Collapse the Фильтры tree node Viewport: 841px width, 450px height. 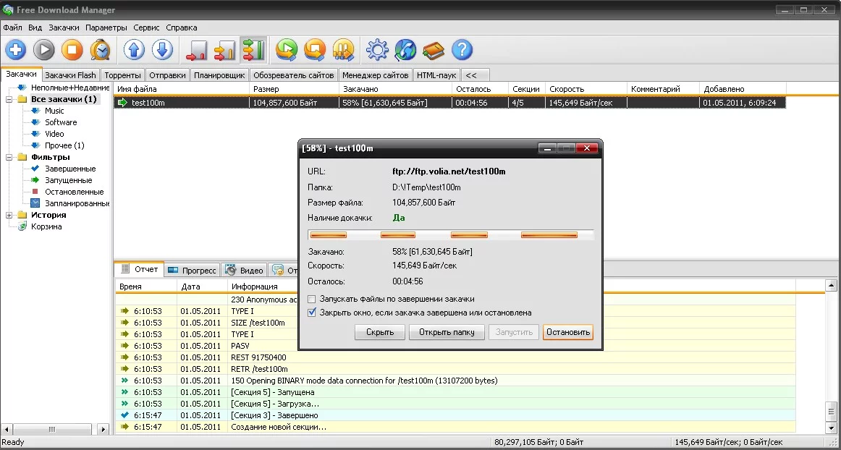point(9,157)
